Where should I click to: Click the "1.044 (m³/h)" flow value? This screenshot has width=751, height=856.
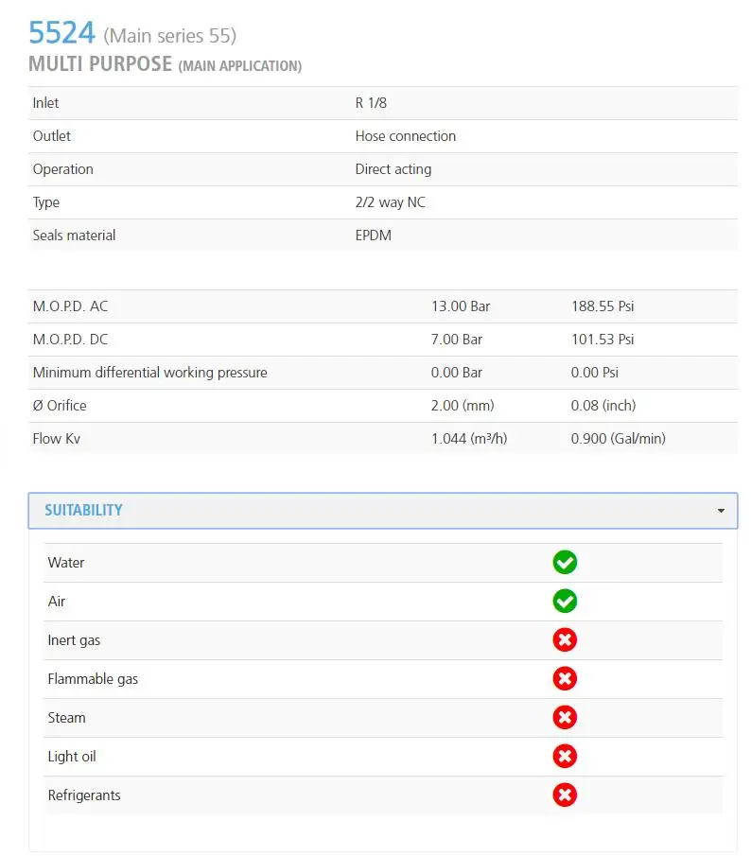pos(469,439)
